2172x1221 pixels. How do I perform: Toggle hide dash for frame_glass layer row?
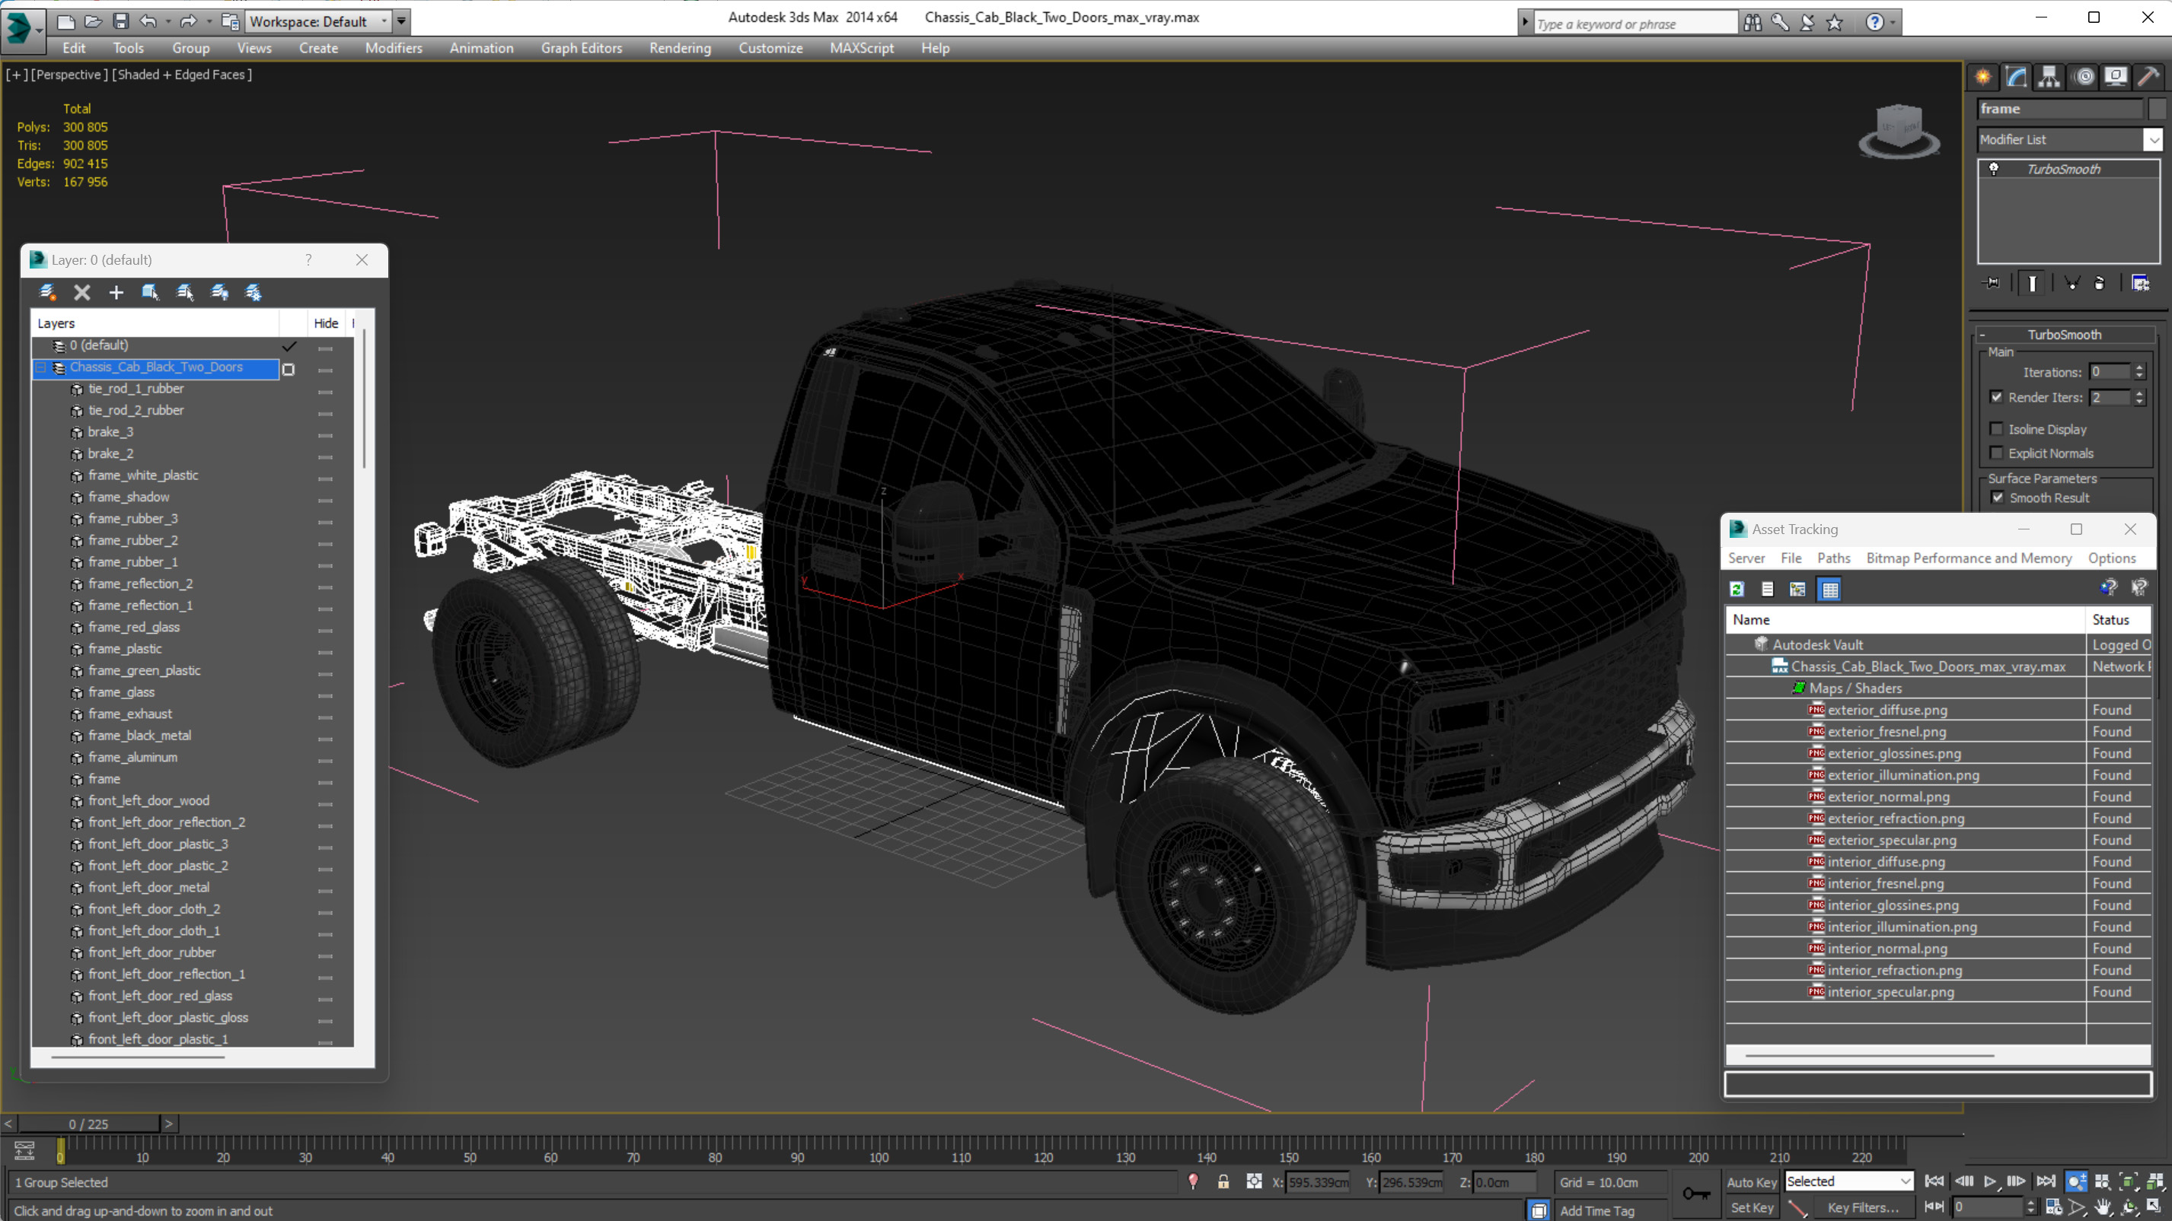[x=326, y=695]
